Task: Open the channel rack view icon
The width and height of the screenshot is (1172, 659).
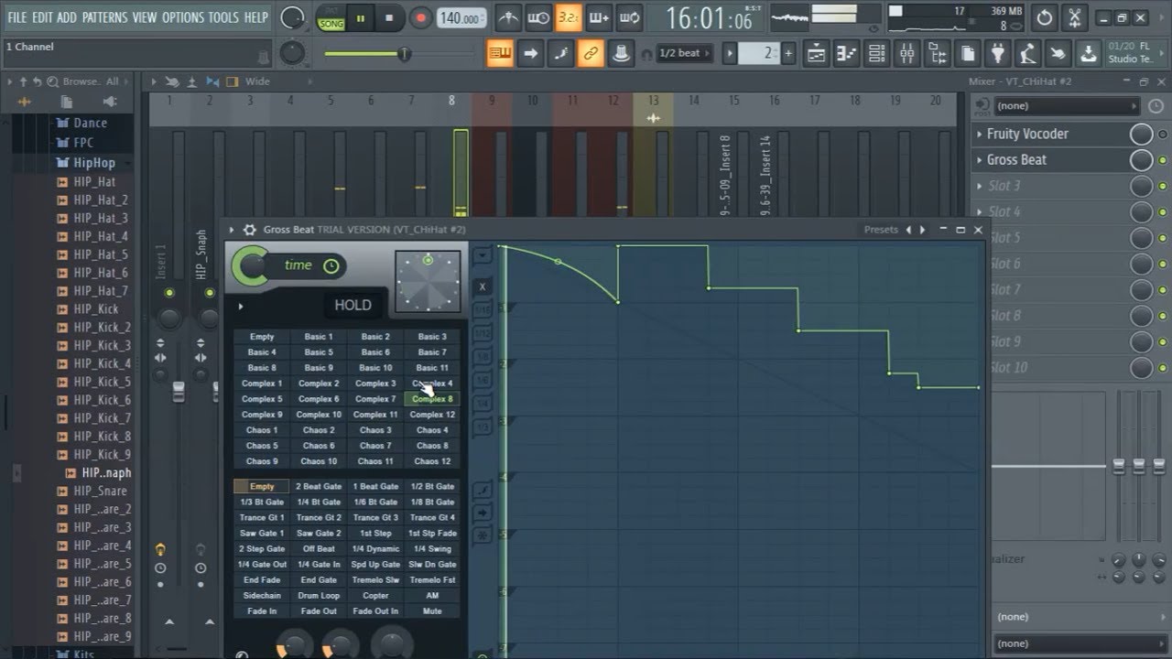Action: pos(876,53)
